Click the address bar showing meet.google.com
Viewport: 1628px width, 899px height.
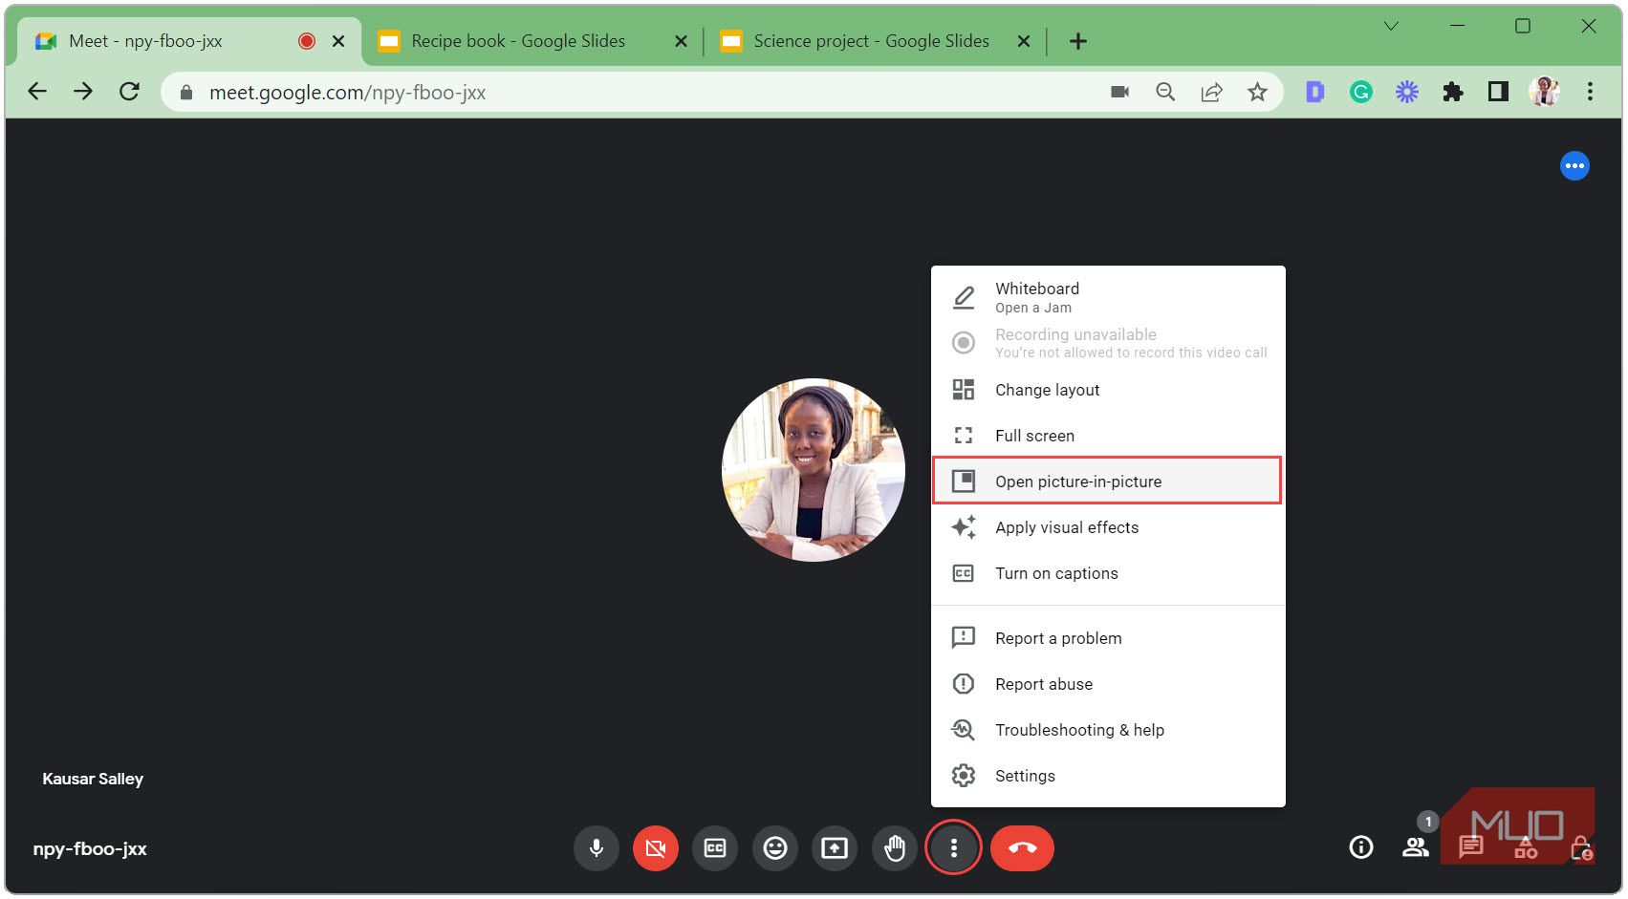point(350,92)
